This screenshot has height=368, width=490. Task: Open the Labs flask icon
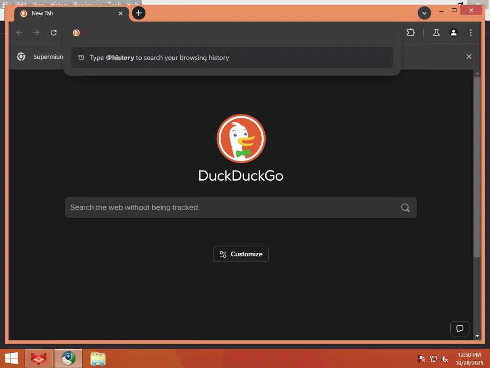tap(436, 33)
